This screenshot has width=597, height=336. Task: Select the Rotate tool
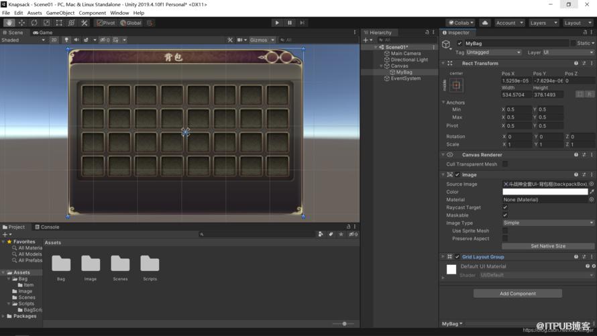point(34,23)
